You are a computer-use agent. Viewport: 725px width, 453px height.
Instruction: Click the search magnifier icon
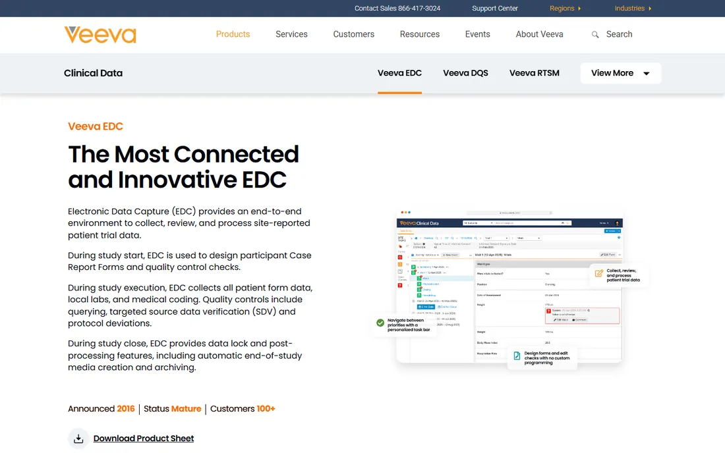595,35
